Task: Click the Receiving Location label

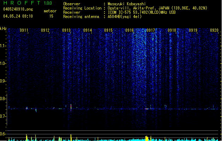Action: (82, 8)
